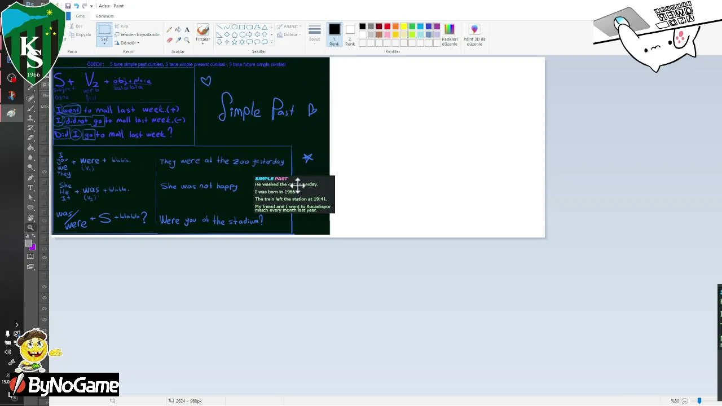This screenshot has width=722, height=406.
Task: Select the Eraser tool in the dark left toolbar
Action: 30,138
